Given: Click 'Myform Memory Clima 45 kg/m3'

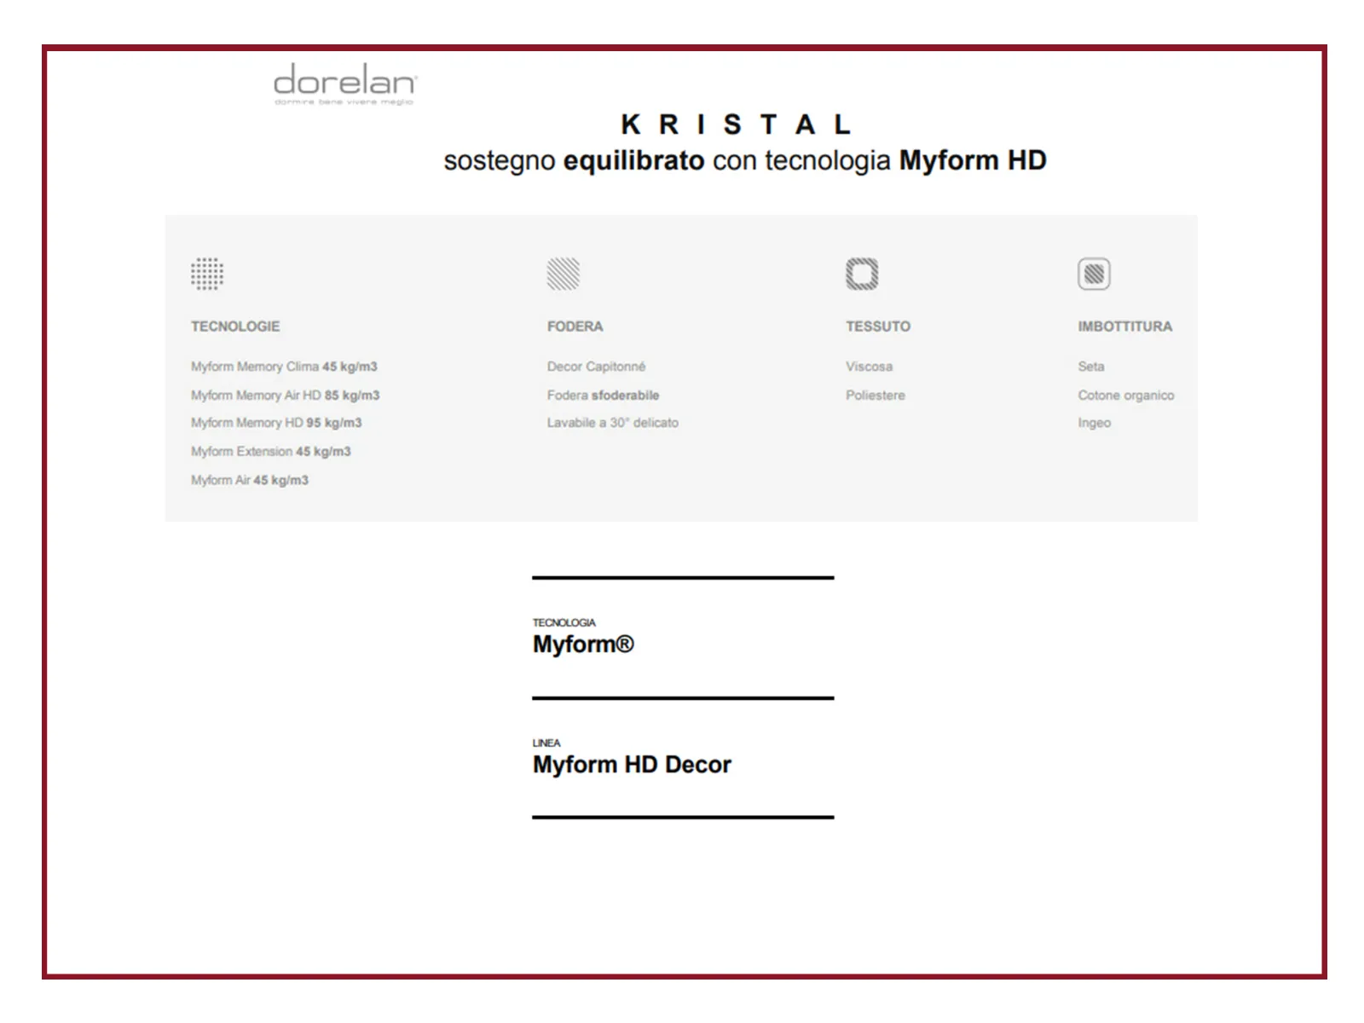Looking at the screenshot, I should (x=284, y=367).
